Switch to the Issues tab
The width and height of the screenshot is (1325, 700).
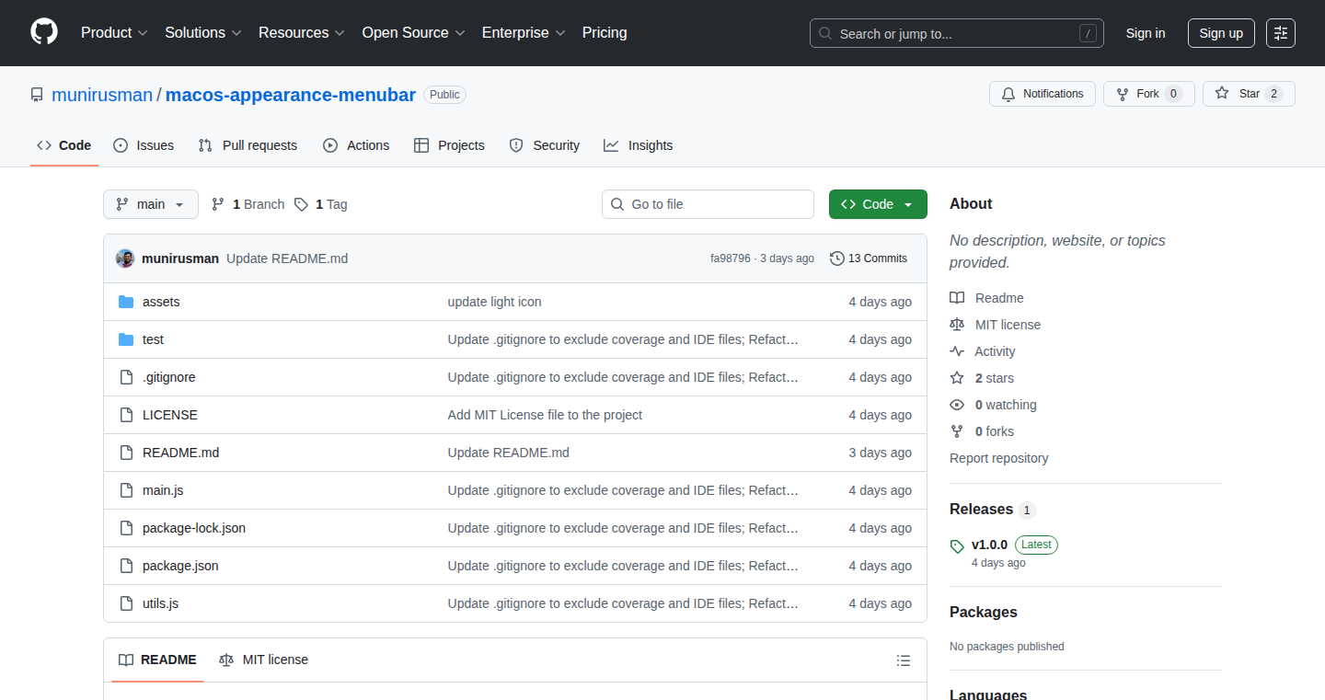click(144, 145)
